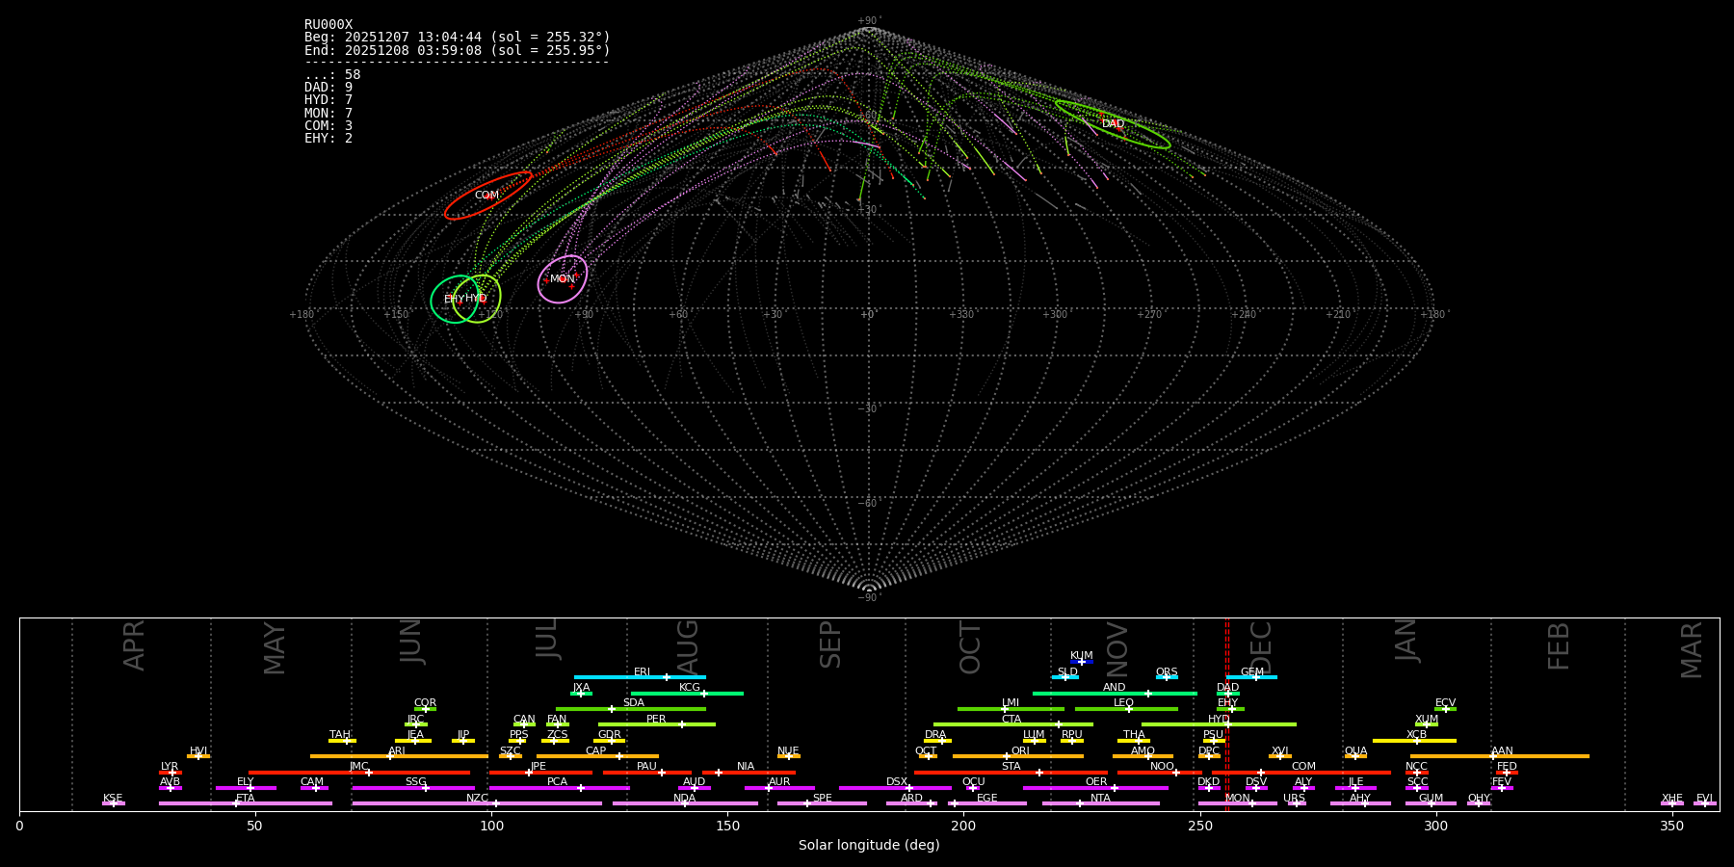Image resolution: width=1734 pixels, height=867 pixels.
Task: Click the PER shower activity bar
Action: coord(656,724)
